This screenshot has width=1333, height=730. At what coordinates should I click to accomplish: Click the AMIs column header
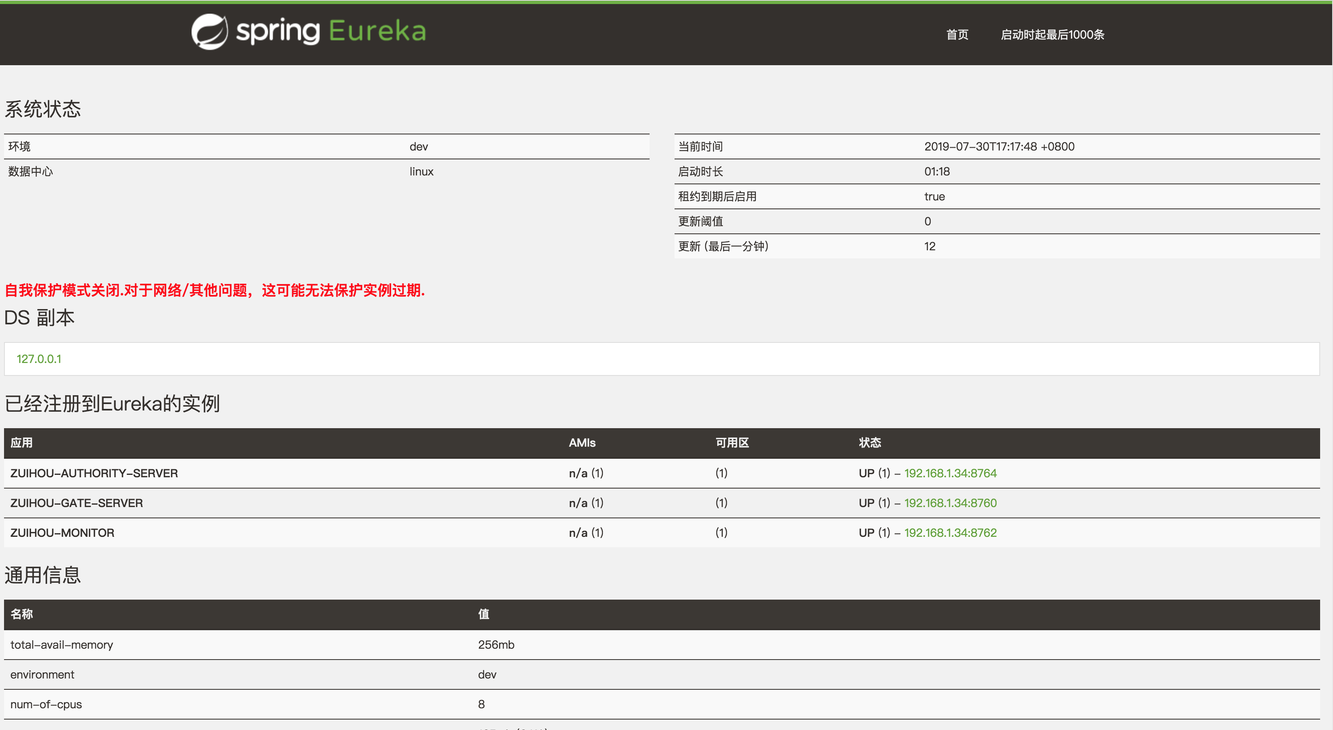tap(582, 443)
